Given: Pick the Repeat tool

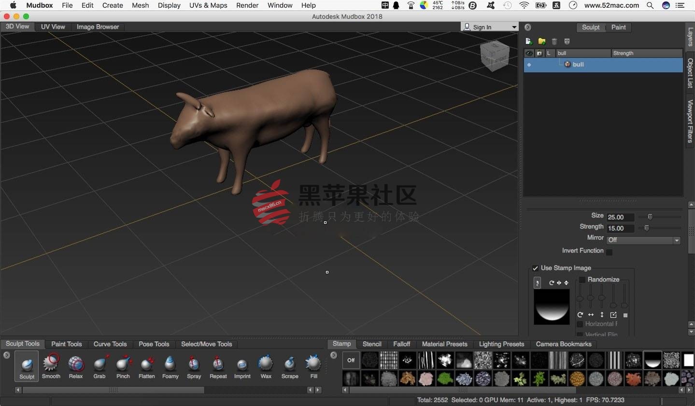Looking at the screenshot, I should coord(218,366).
